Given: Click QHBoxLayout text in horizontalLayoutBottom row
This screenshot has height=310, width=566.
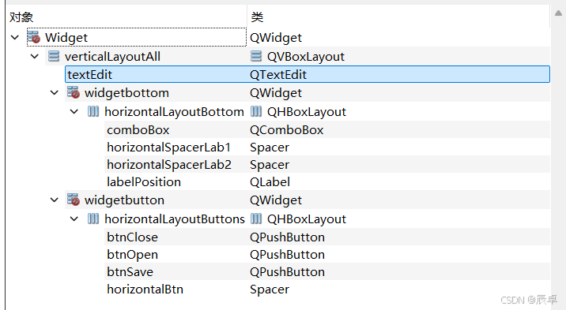Looking at the screenshot, I should coord(307,111).
